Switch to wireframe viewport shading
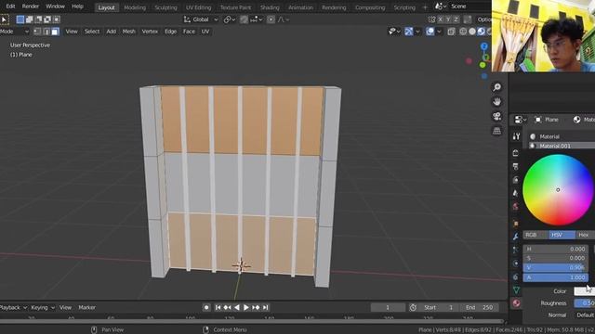This screenshot has width=595, height=334. (x=463, y=32)
